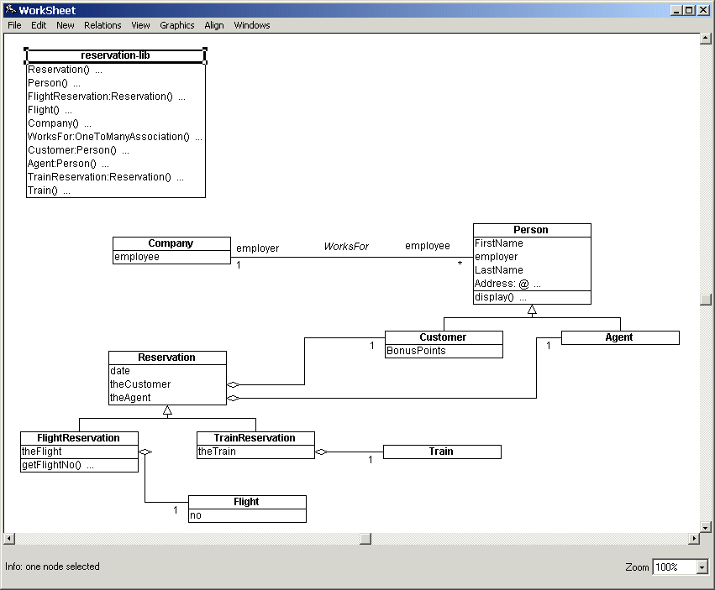Click the Person inheritance triangle arrow
This screenshot has width=715, height=590.
532,311
